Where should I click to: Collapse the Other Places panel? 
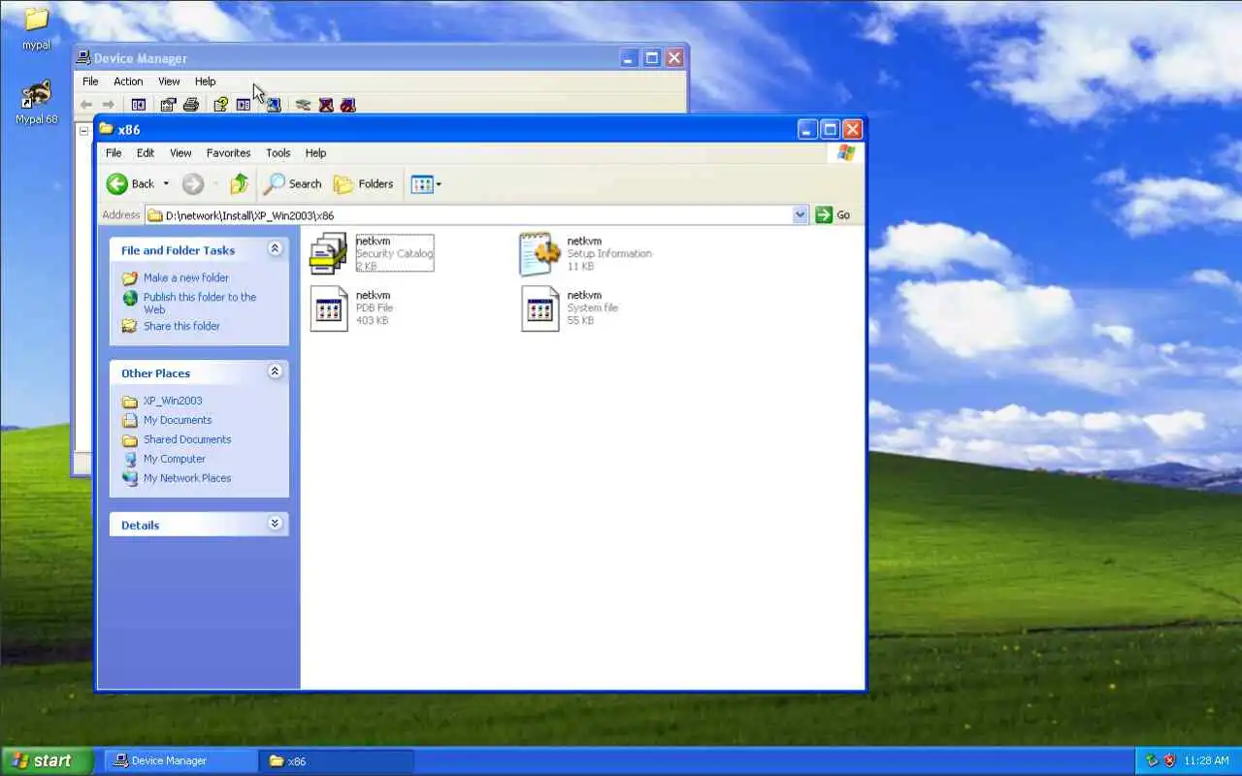pos(275,372)
